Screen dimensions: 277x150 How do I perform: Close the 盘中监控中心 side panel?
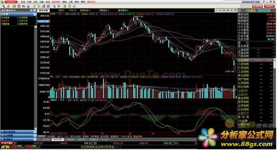[x=35, y=10]
